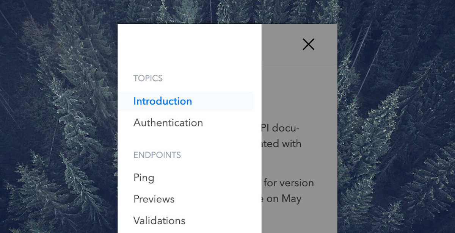Open the Previews endpoint page
Screen dimensions: 455x233
coord(154,199)
